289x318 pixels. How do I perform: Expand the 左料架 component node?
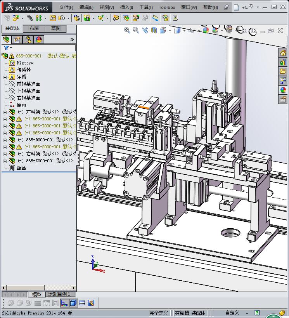pos(5,112)
